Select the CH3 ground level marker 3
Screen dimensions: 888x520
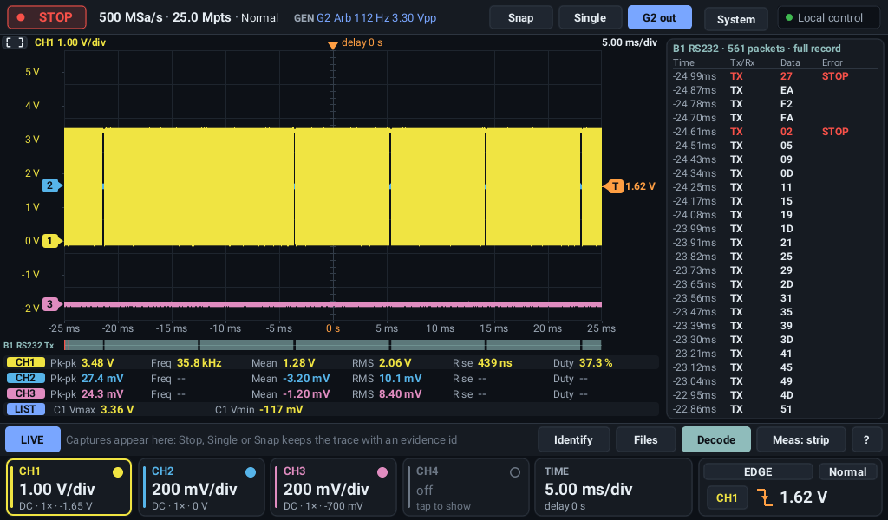52,304
